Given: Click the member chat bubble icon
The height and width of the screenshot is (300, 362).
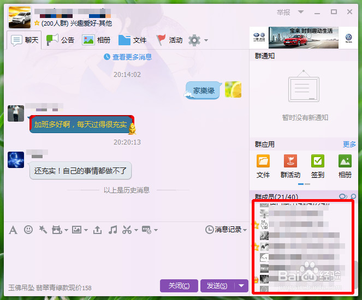Looking at the screenshot, I should pos(343,196).
